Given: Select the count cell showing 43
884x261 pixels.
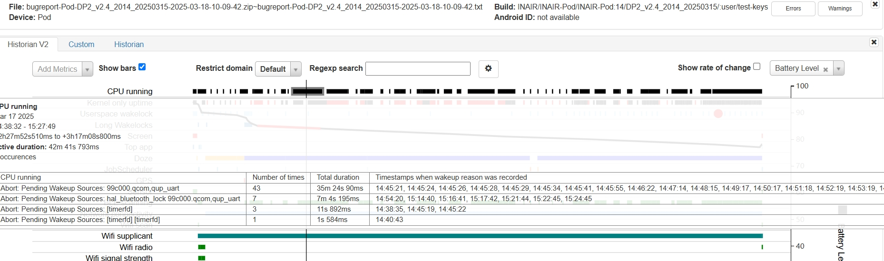Looking at the screenshot, I should pyautogui.click(x=278, y=188).
